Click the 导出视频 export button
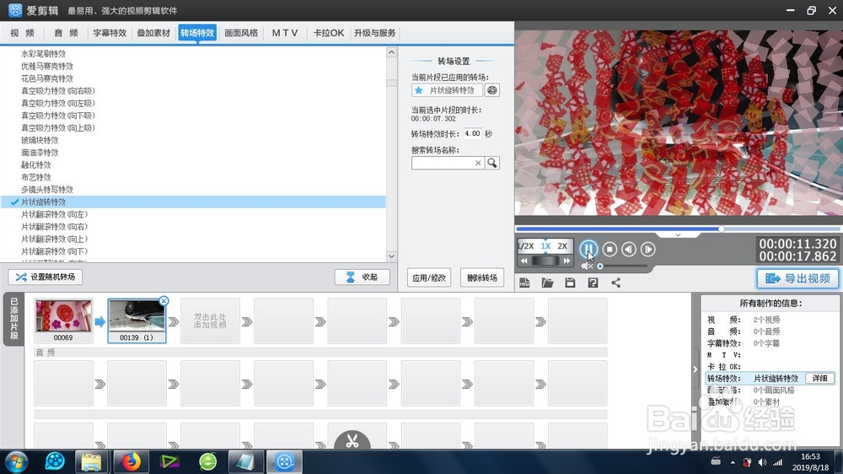 click(x=797, y=278)
